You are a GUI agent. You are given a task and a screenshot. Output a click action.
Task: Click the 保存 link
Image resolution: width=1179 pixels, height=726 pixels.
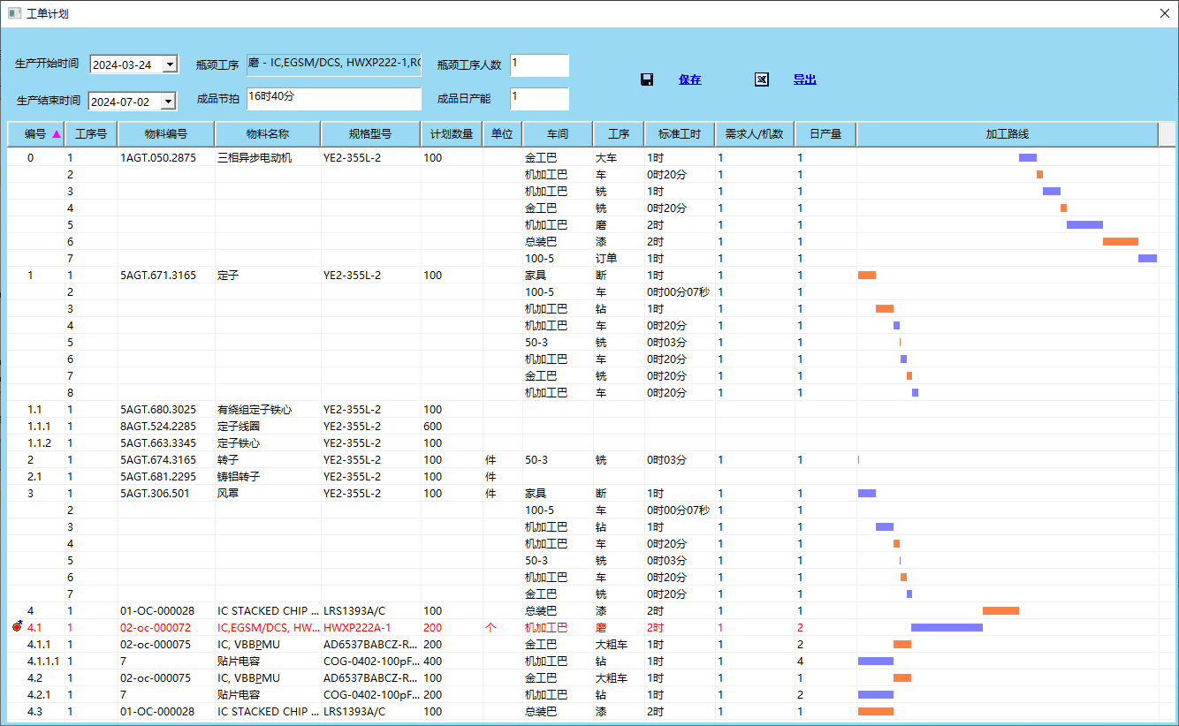tap(690, 79)
